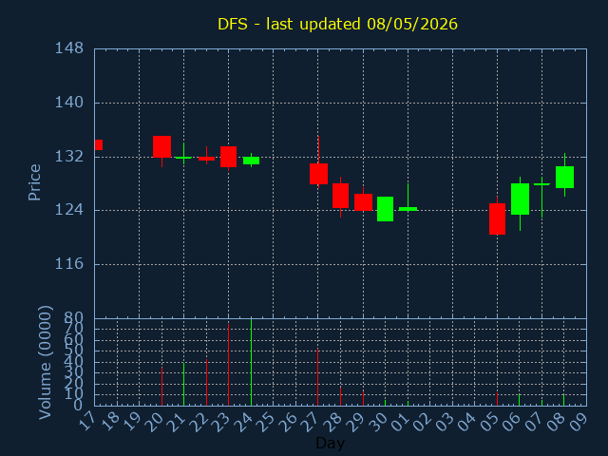608x456 pixels.
Task: Select the red candlestick on day 28
Action: point(340,196)
